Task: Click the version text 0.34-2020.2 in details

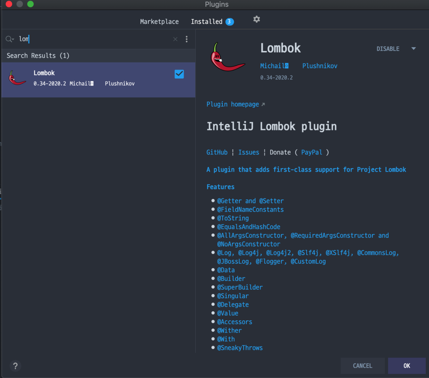Action: pos(277,78)
